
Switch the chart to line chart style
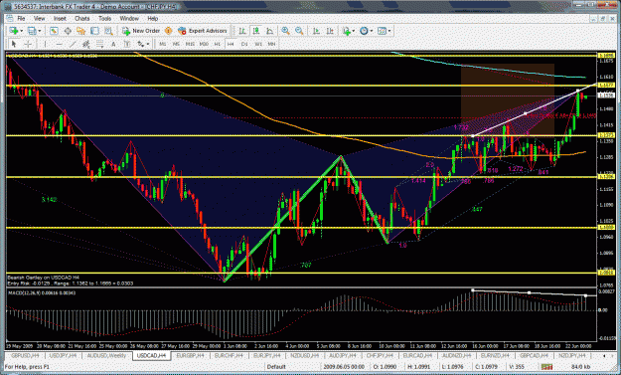(269, 31)
